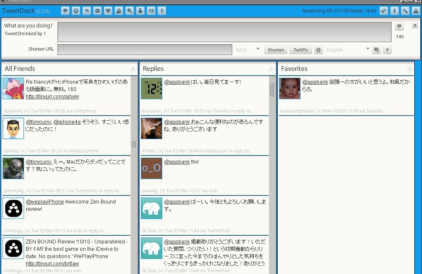This screenshot has height=274, width=422.
Task: Close the compose tweet panel
Action: pos(415,25)
